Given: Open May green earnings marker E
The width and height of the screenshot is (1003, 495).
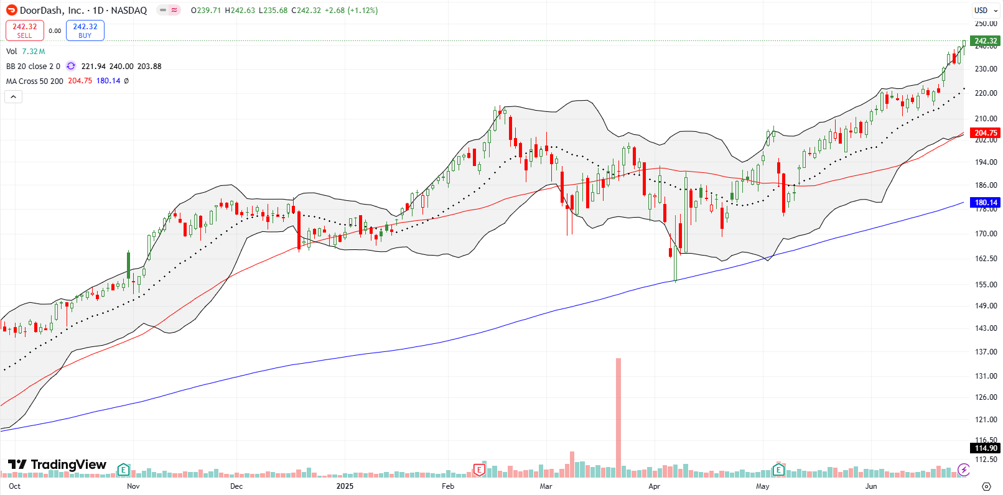Looking at the screenshot, I should click(778, 470).
